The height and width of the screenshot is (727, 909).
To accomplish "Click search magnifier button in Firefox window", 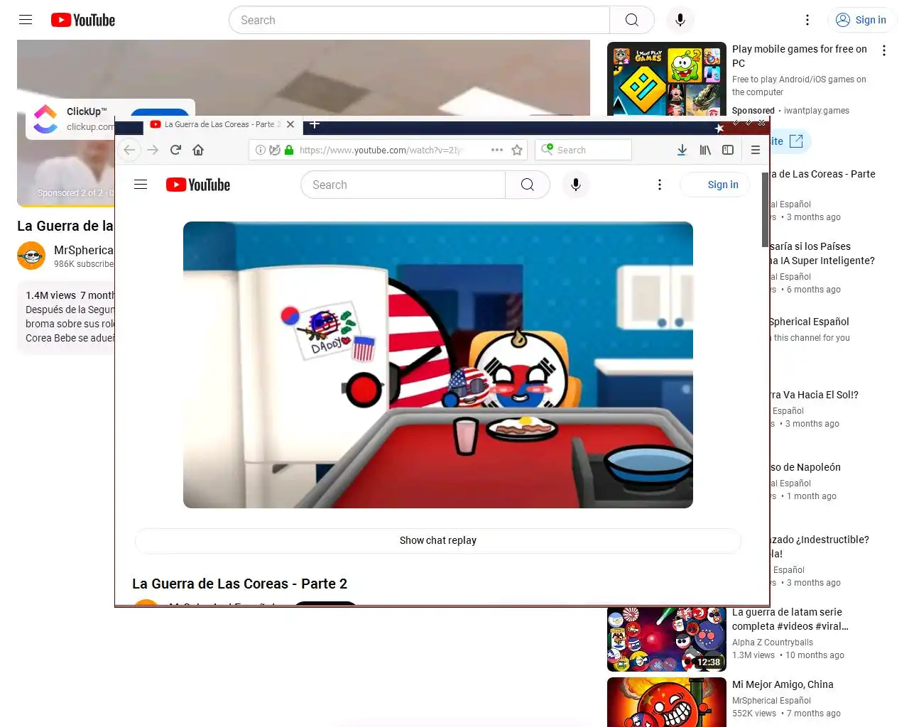I will 528,185.
